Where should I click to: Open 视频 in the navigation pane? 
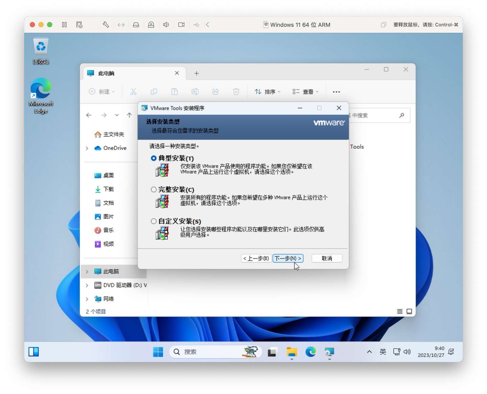coord(104,244)
